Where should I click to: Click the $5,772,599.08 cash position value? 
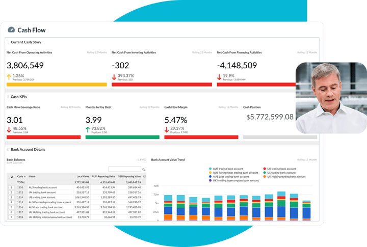coord(270,117)
